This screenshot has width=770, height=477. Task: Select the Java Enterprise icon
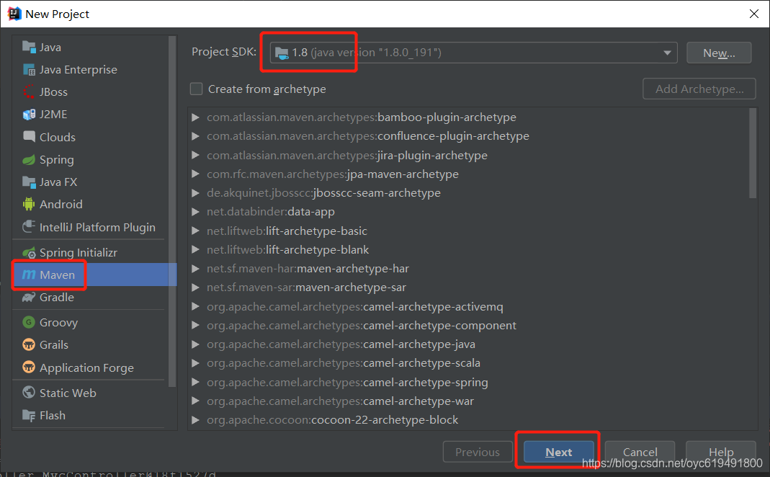point(29,70)
